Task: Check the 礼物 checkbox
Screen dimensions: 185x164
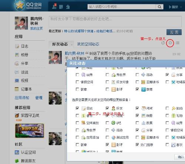Action: 167,116
